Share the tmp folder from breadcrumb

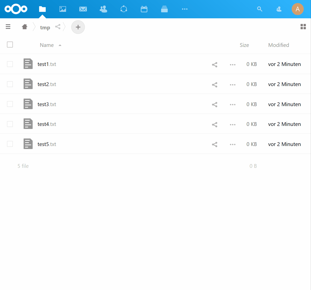(x=58, y=27)
